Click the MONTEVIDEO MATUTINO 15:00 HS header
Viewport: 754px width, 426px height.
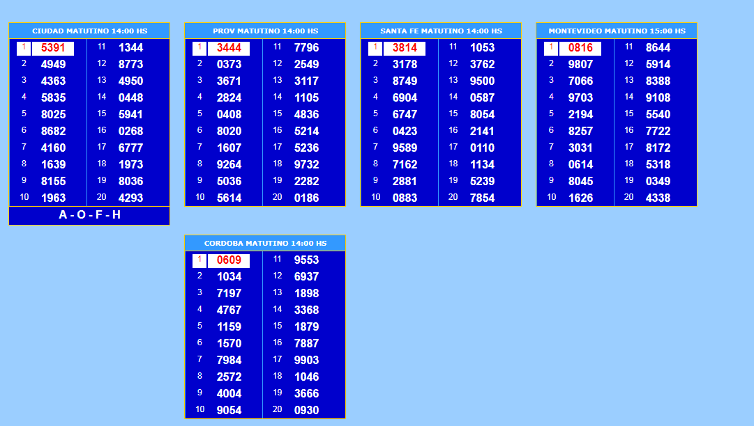click(617, 31)
